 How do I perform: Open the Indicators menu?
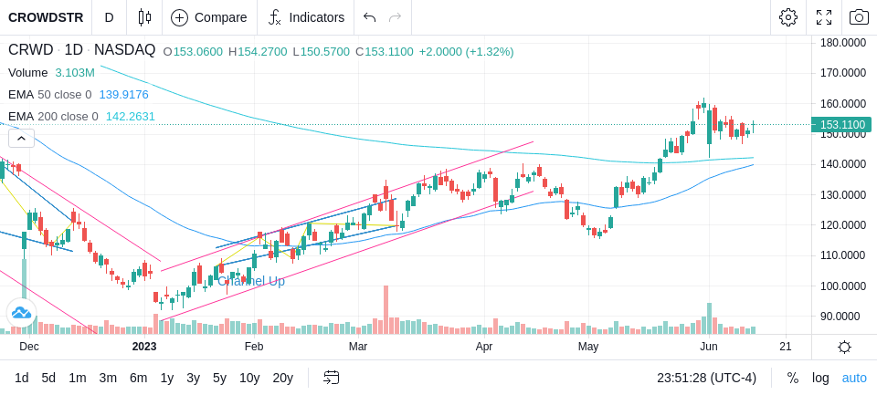(x=306, y=17)
